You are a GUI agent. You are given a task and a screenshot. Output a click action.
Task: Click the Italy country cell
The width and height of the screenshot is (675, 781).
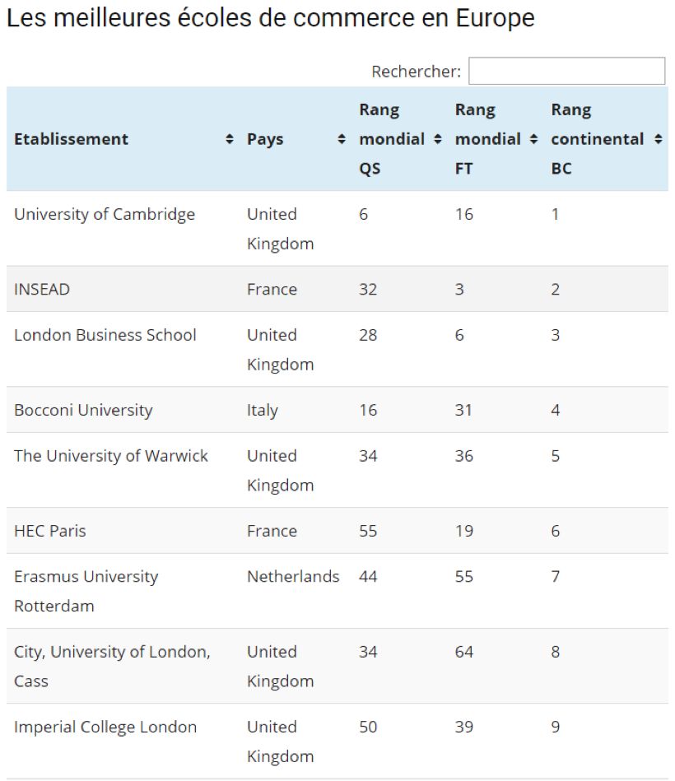click(x=263, y=410)
